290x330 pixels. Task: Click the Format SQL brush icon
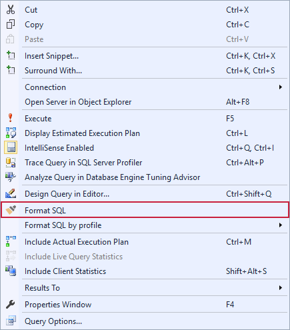click(11, 210)
